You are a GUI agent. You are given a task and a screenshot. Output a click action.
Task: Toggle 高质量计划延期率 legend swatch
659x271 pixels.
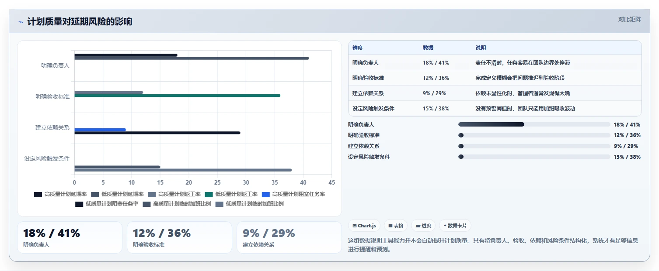pyautogui.click(x=38, y=194)
